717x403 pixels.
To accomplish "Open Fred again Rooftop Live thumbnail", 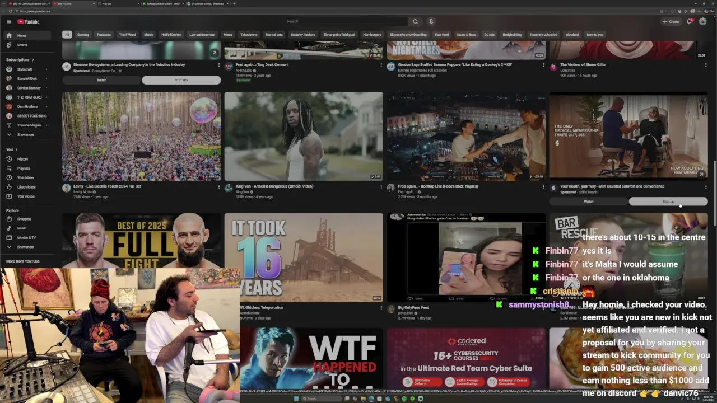I will pyautogui.click(x=466, y=136).
